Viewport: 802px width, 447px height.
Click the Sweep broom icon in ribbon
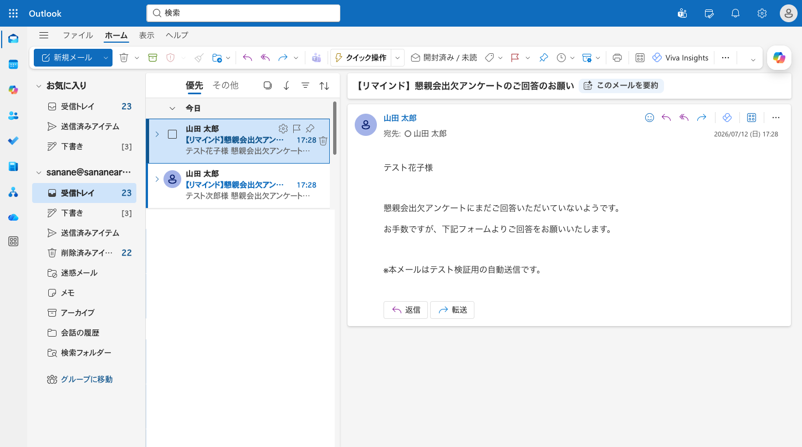[x=200, y=58]
